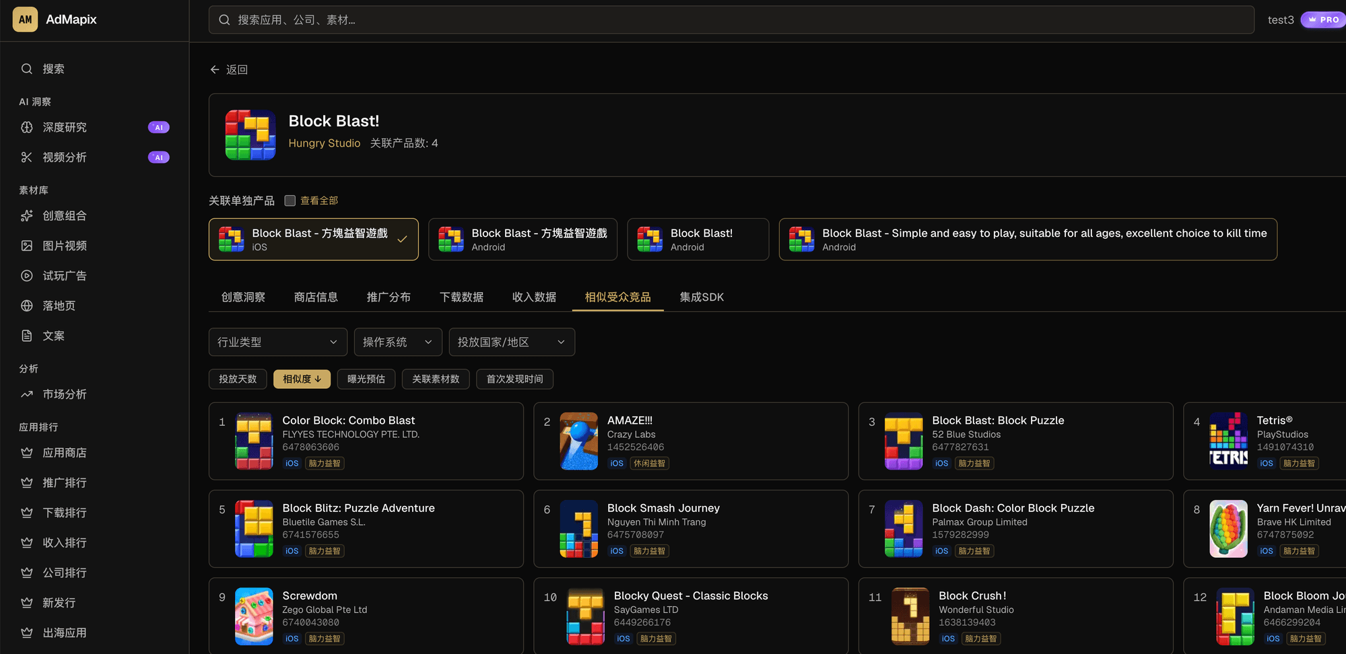Image resolution: width=1346 pixels, height=654 pixels.
Task: Expand the 行业类型 dropdown
Action: [x=278, y=342]
